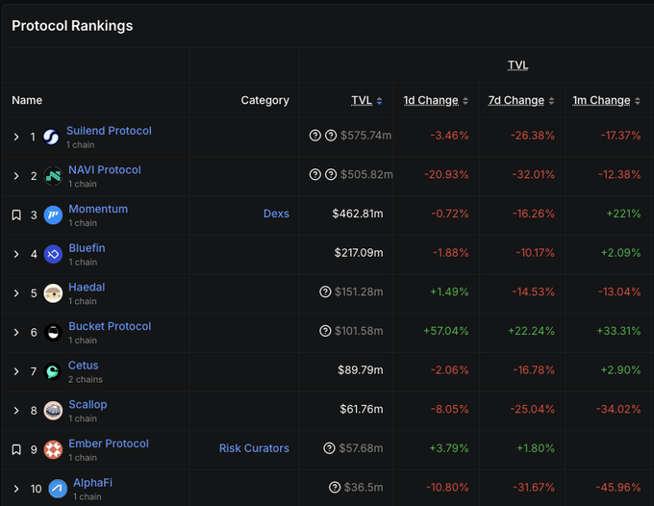Open the NAVI Protocol link

point(105,169)
